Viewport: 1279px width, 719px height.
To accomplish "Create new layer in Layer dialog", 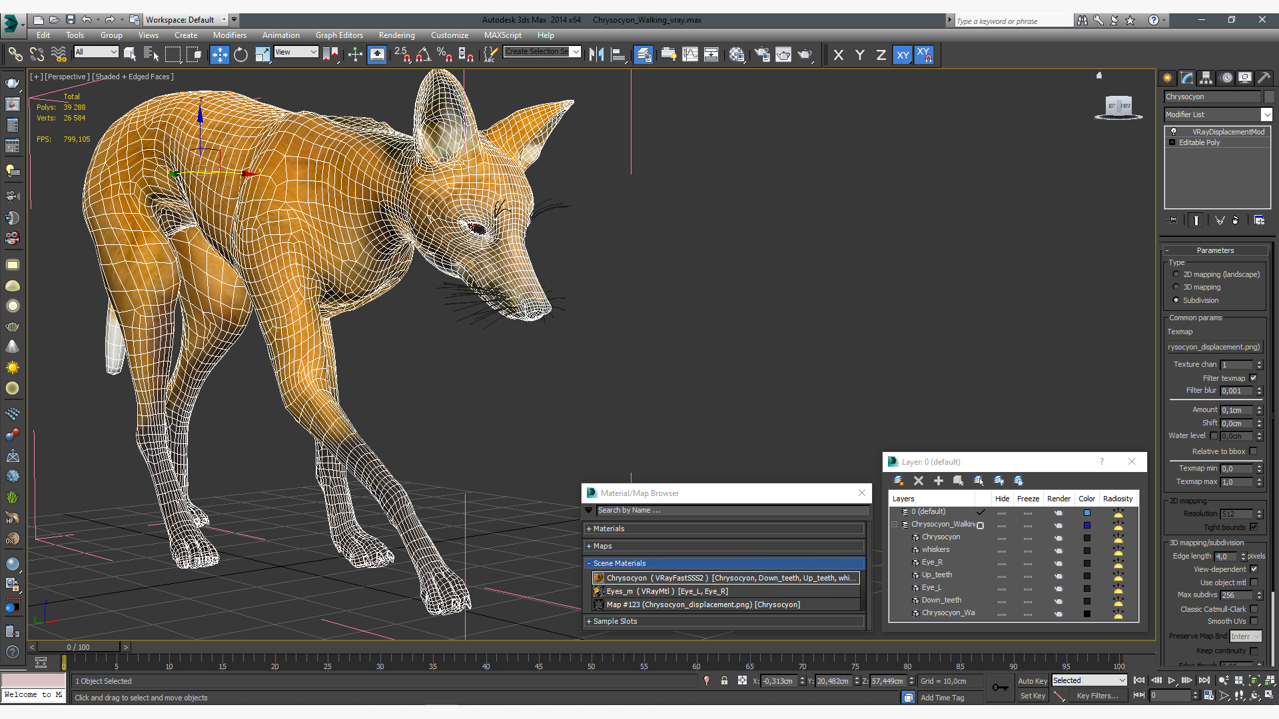I will (x=899, y=481).
